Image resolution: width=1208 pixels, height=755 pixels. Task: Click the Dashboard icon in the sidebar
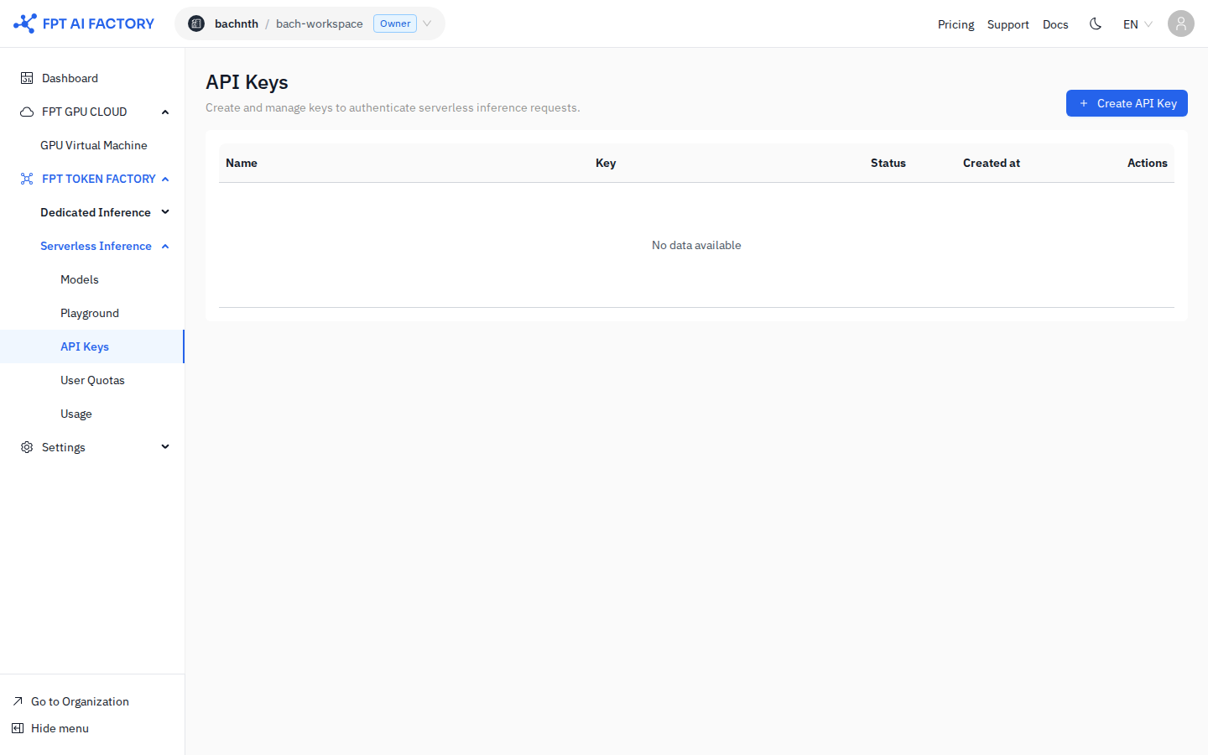27,78
